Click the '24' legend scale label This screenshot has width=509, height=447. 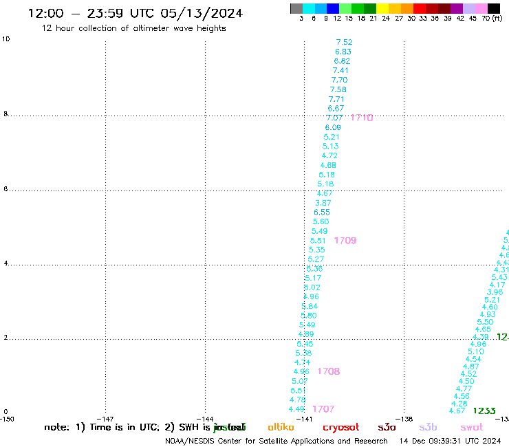[x=386, y=19]
